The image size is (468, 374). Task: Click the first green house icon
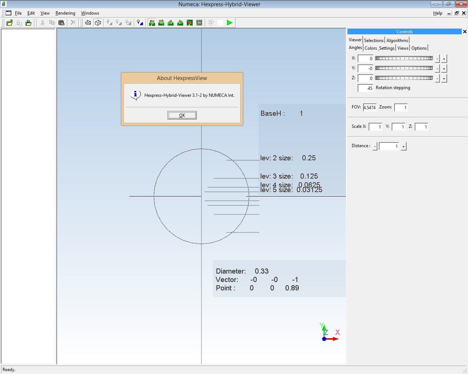[x=152, y=23]
